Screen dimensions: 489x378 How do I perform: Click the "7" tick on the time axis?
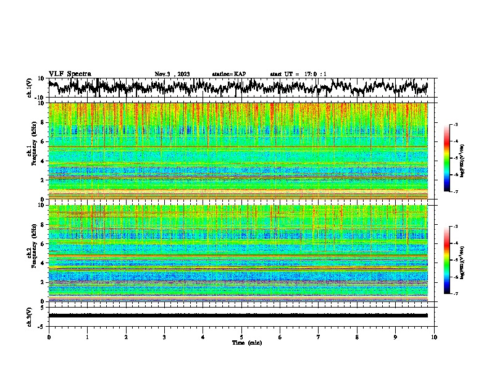pos(319,337)
